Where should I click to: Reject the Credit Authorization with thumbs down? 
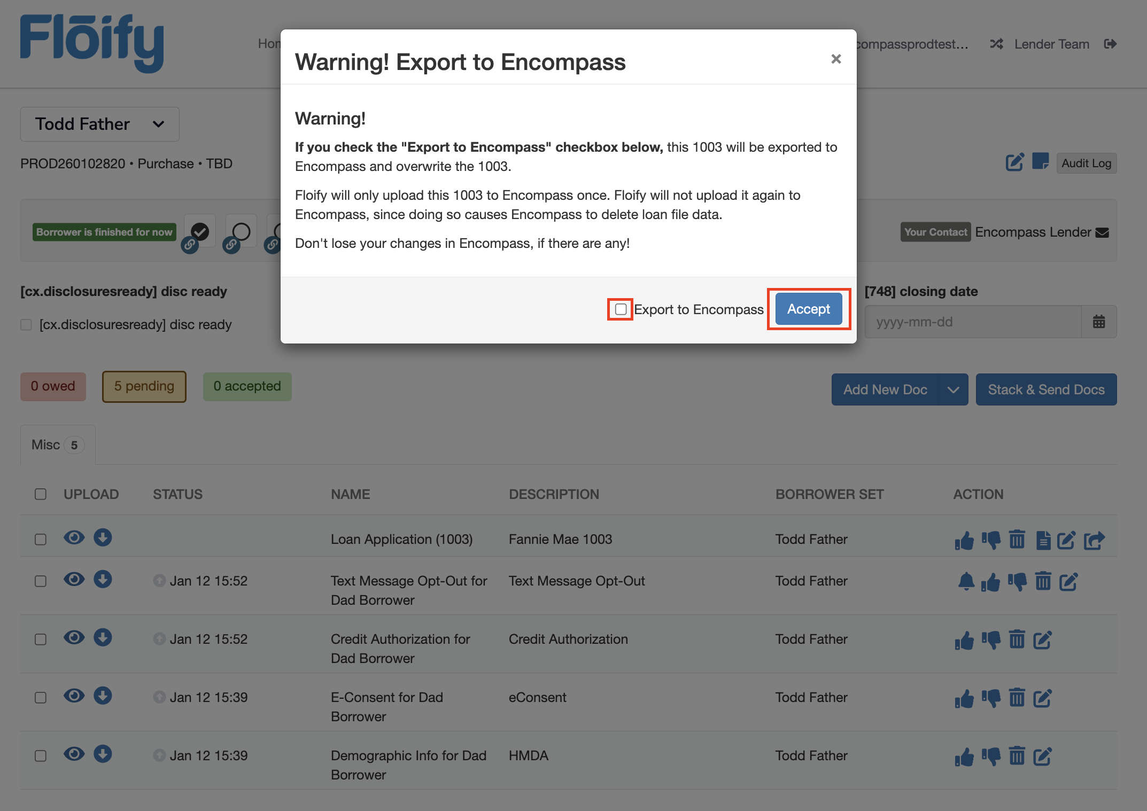[x=991, y=640]
